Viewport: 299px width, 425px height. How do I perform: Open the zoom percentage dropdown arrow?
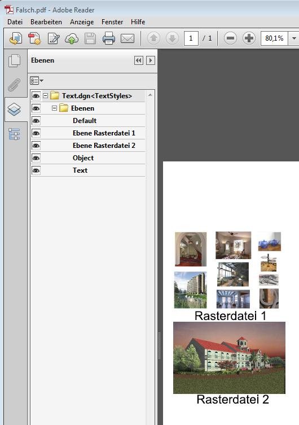293,38
